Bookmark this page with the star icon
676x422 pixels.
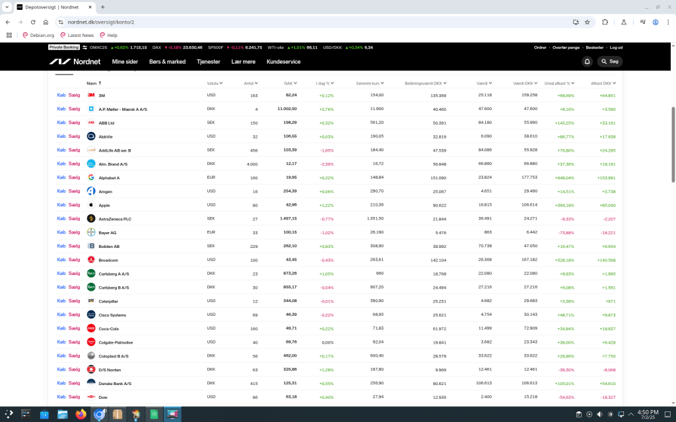[x=587, y=22]
